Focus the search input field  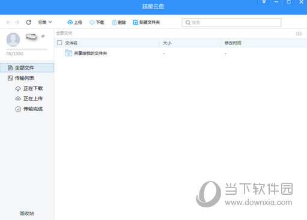pyautogui.click(x=231, y=22)
